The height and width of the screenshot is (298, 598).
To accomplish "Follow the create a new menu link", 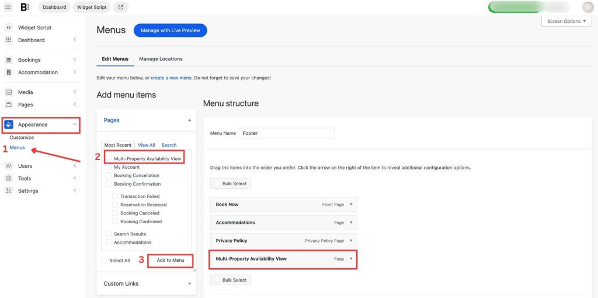I will point(172,78).
